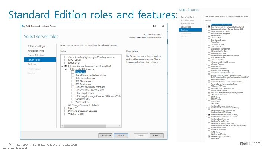Check the Data Center Bridging feature

coord(209,40)
